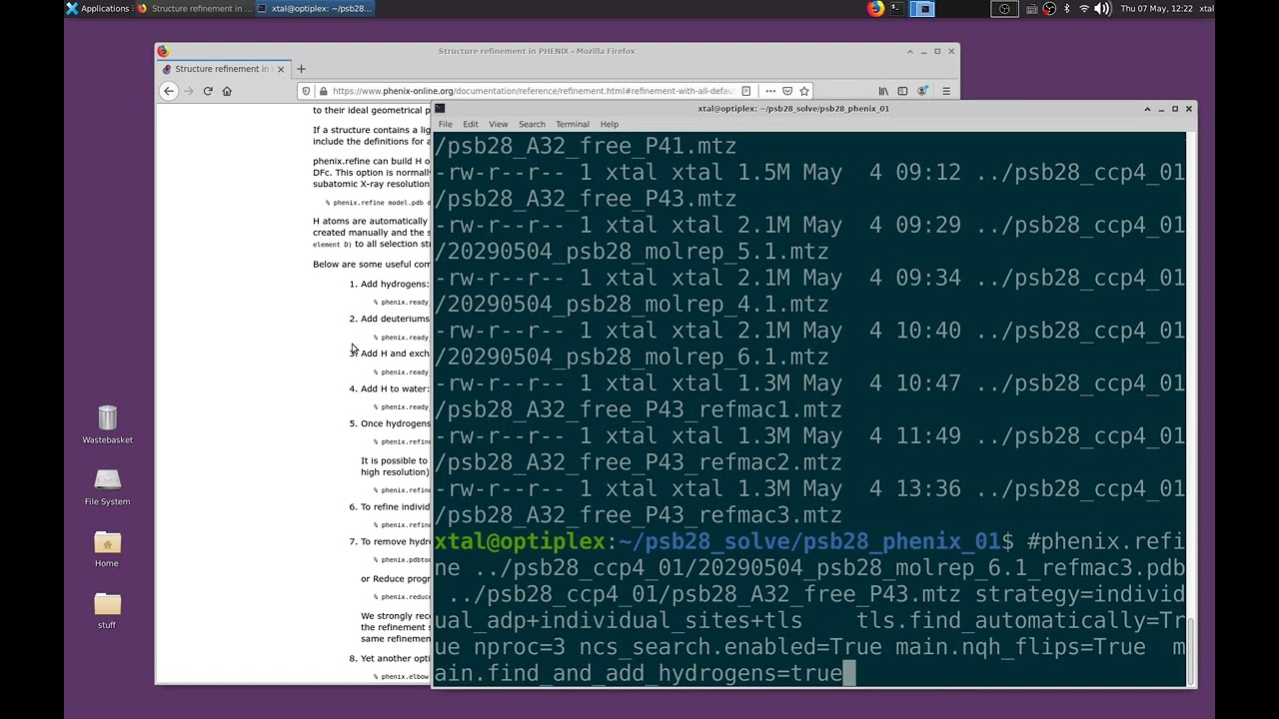Open terminal Edit menu
This screenshot has height=719, width=1279.
coord(471,124)
